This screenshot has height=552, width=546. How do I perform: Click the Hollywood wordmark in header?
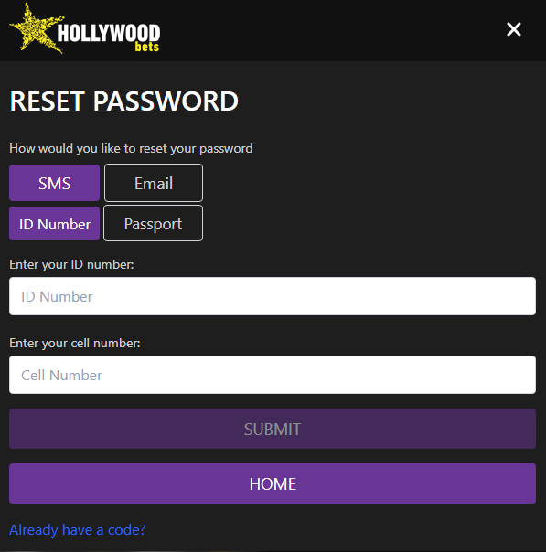109,33
